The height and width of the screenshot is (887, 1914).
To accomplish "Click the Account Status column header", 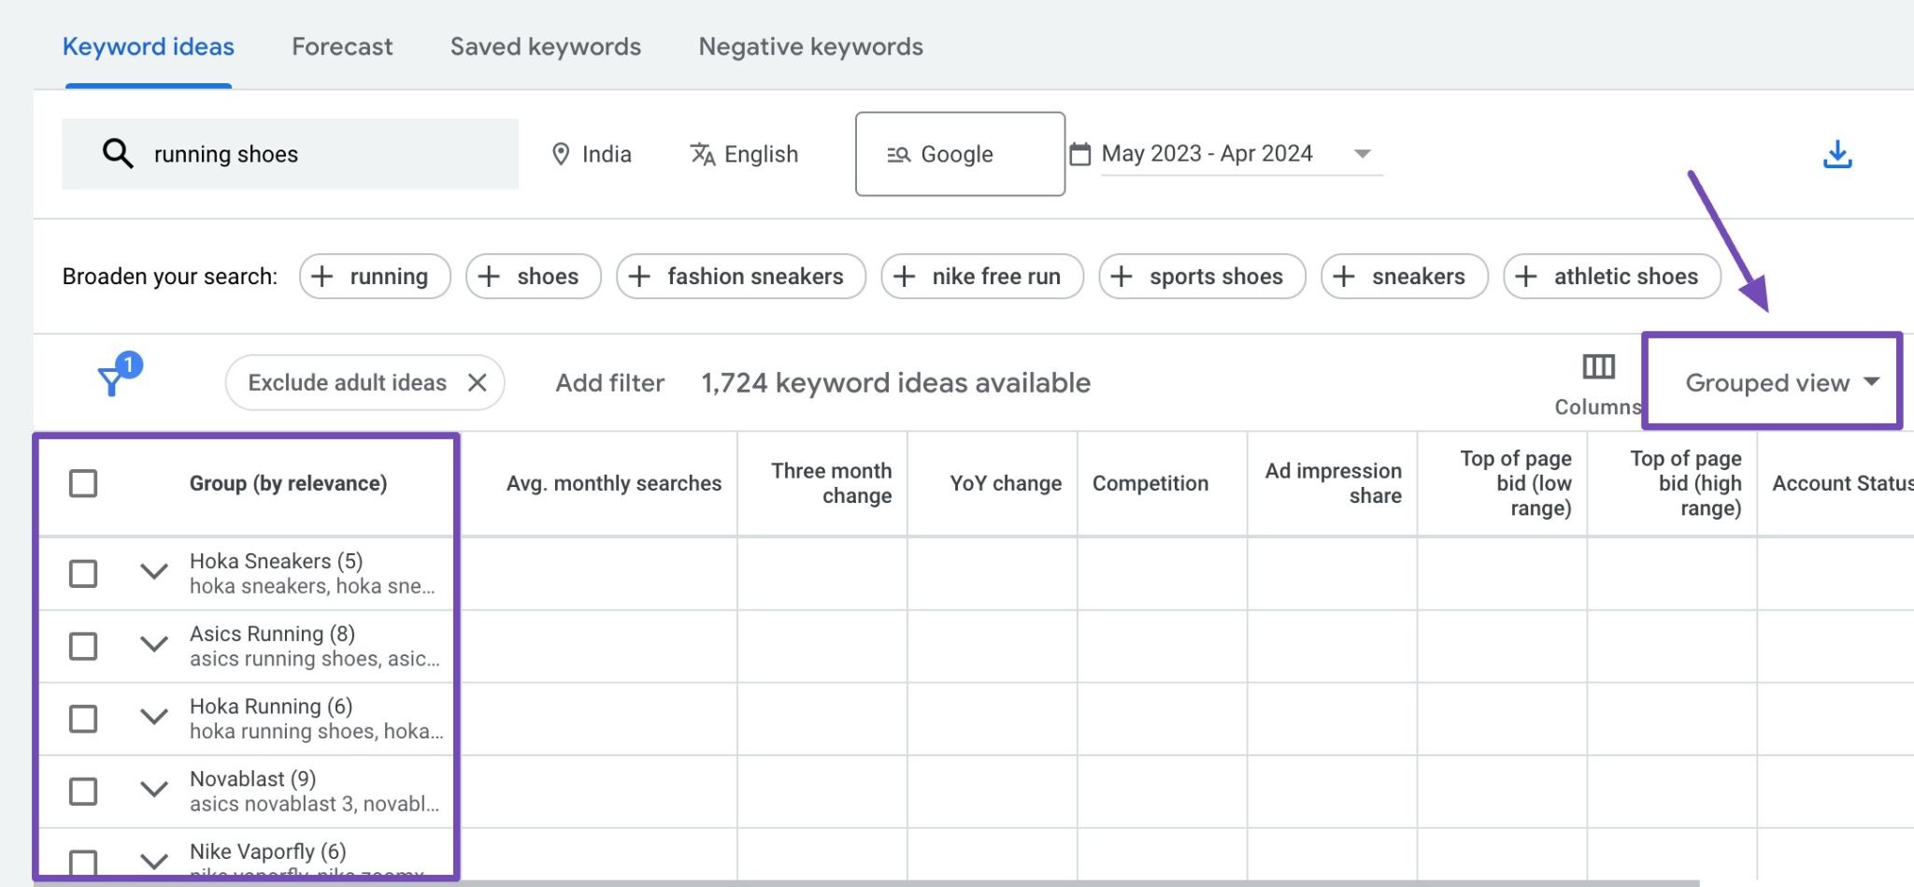I will pyautogui.click(x=1842, y=483).
